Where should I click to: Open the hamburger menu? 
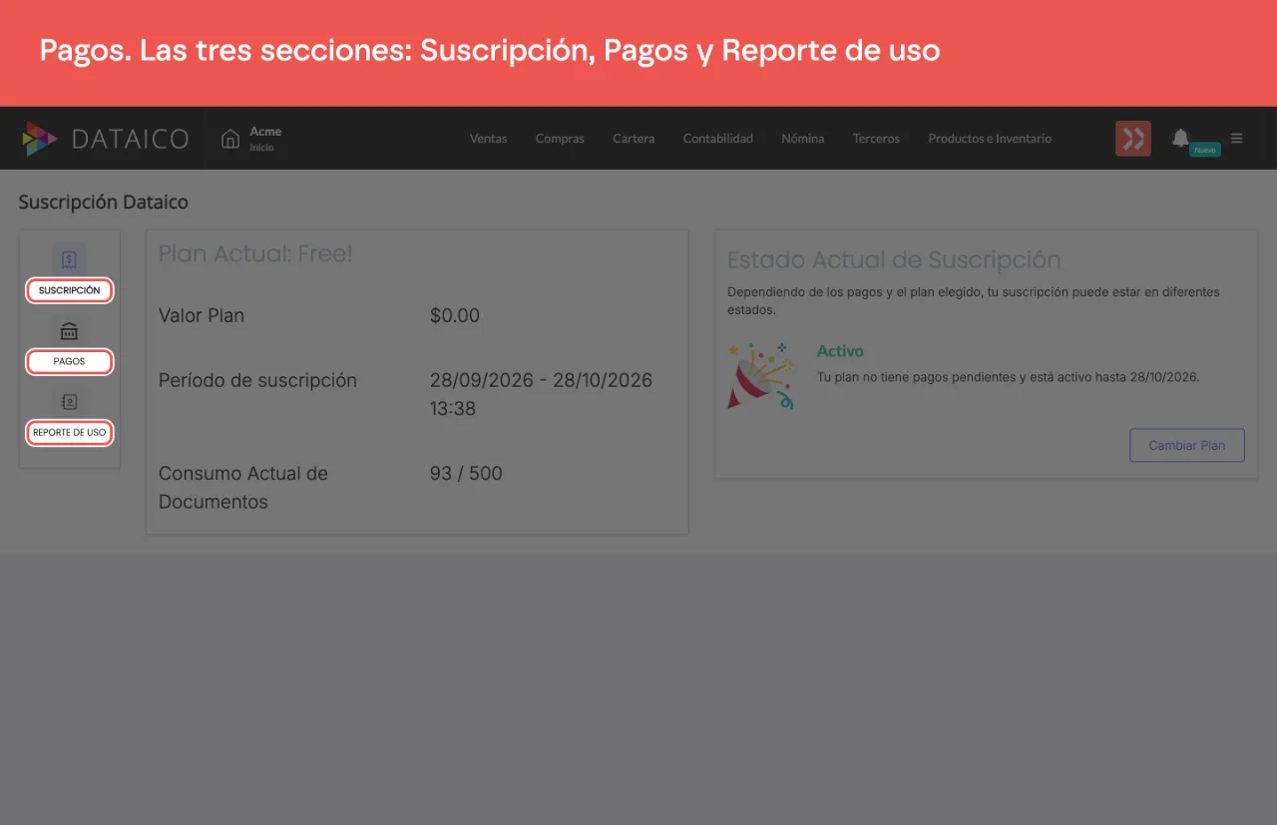[1237, 139]
